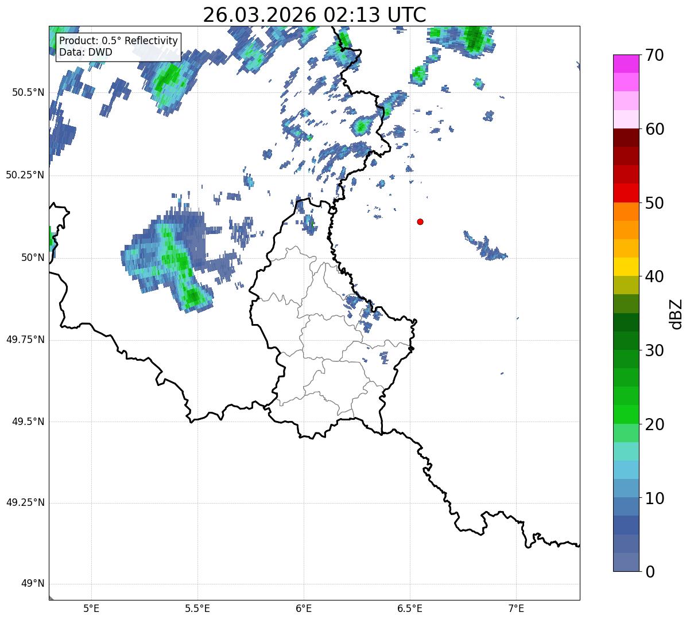Click the radar echo between 6.75°E and 7°E near 50°N
Screen dimensions: 690x620
(485, 247)
